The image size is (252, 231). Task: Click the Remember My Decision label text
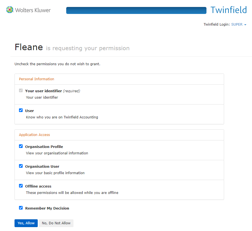(x=47, y=208)
